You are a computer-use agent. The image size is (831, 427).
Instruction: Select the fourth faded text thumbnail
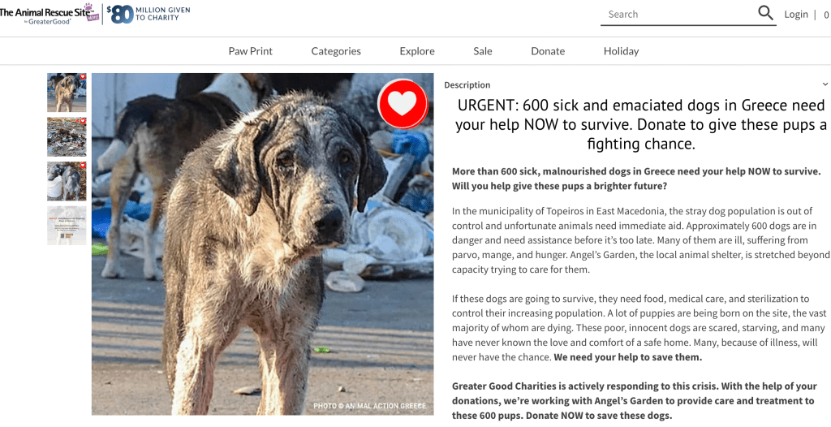[x=67, y=226]
